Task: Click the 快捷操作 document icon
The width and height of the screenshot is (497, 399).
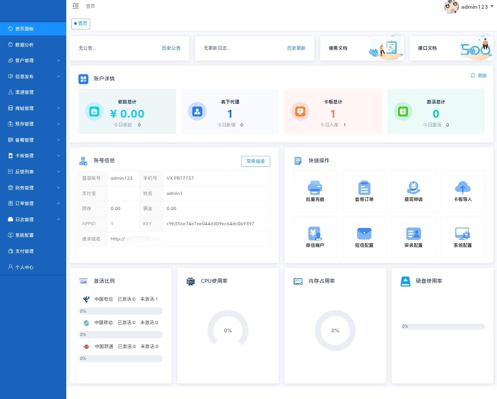Action: click(298, 161)
